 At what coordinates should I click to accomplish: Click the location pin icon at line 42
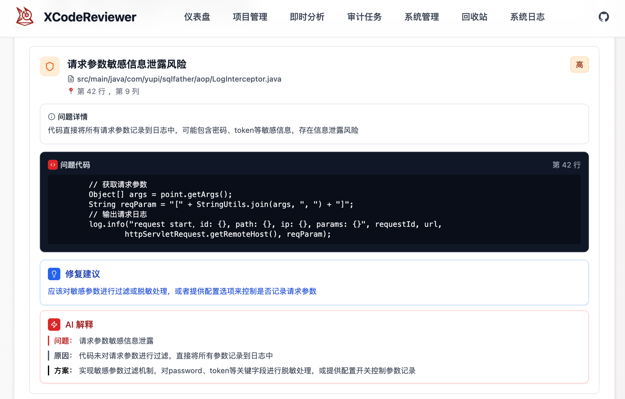pyautogui.click(x=71, y=91)
